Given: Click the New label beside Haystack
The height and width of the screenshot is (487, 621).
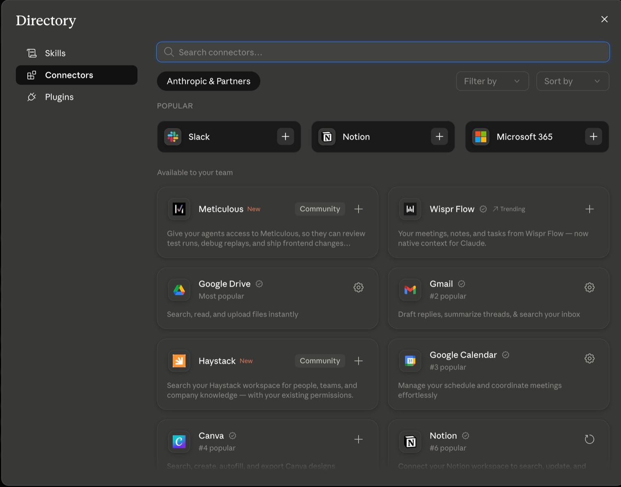Looking at the screenshot, I should tap(246, 361).
